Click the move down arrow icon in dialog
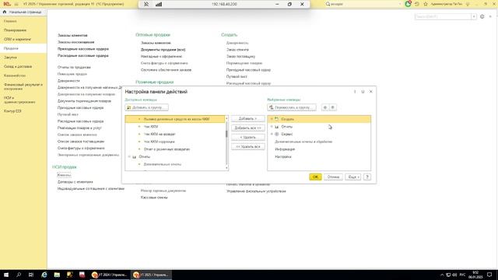Screen dimensions: 498x280 coord(332,107)
